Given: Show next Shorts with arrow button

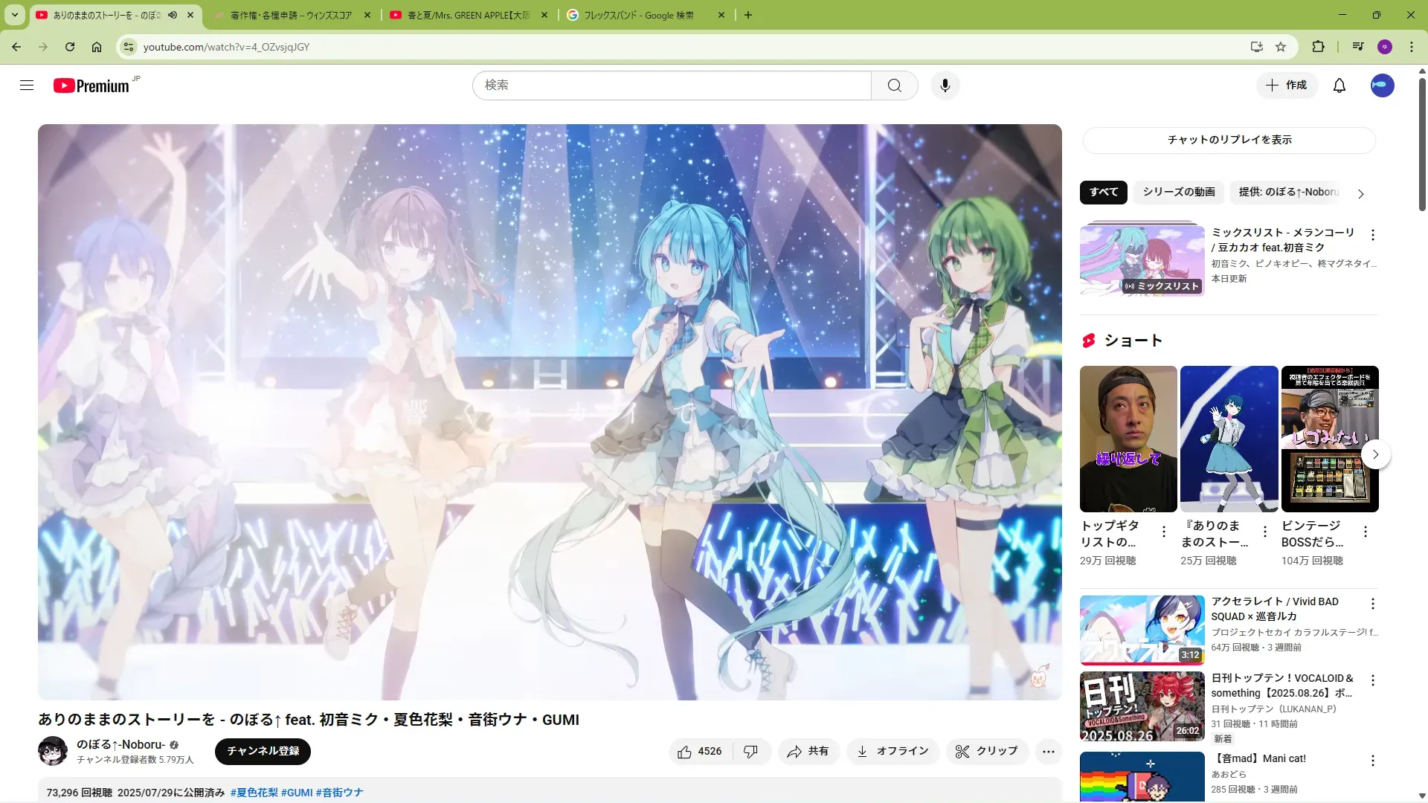Looking at the screenshot, I should coord(1375,454).
